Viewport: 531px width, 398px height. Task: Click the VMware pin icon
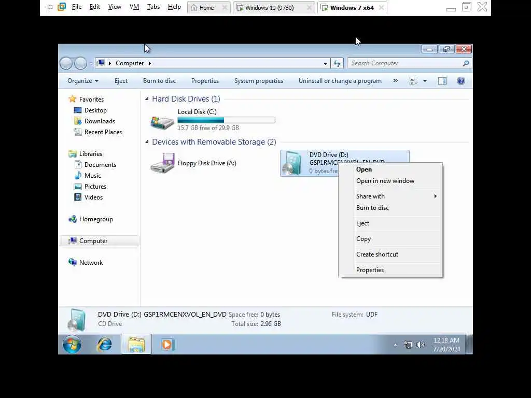pos(49,7)
